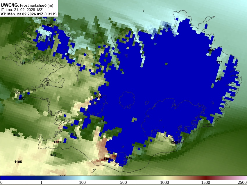247x185 pixels.
Task: Click the 'VT: Mán. 23.02.2026 01Z' valid time
Action: tap(22, 14)
